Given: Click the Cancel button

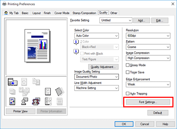Looking at the screenshot, I should (x=145, y=124).
